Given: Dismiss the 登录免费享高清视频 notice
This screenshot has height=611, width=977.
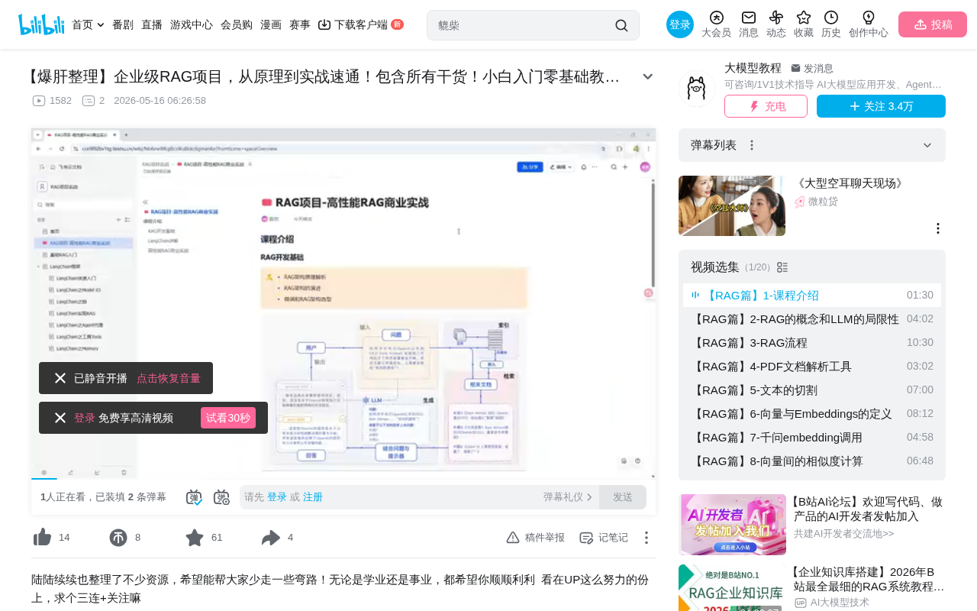Looking at the screenshot, I should coord(60,418).
